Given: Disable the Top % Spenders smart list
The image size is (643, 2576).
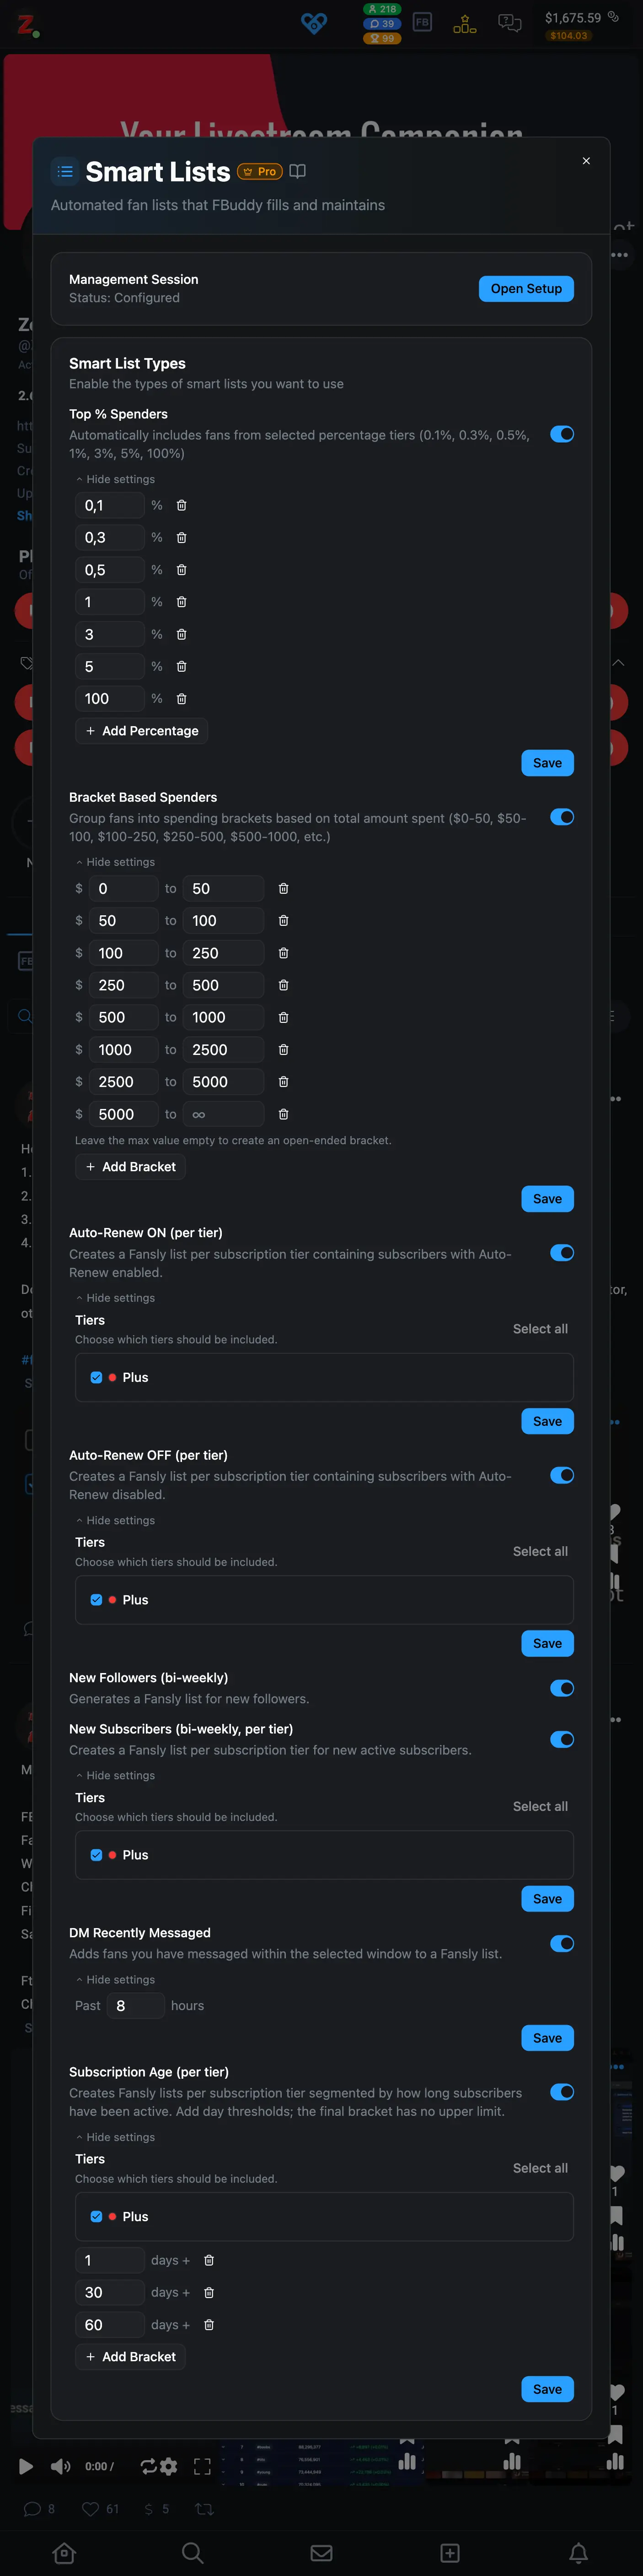Looking at the screenshot, I should (x=562, y=434).
